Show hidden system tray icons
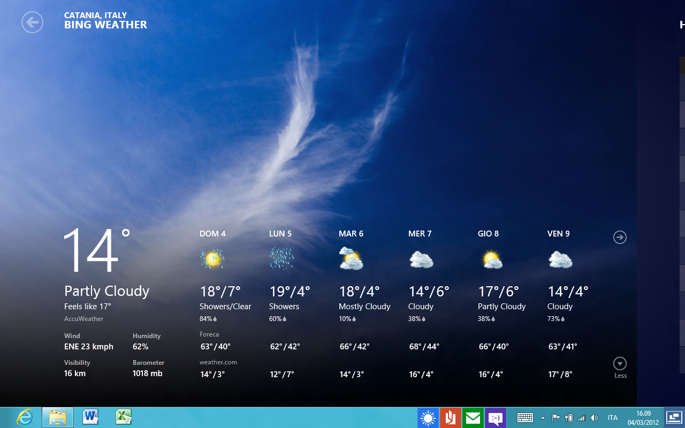 tap(543, 418)
